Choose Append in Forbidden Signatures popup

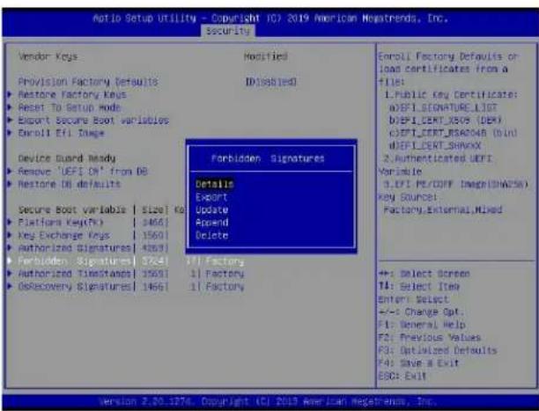[211, 223]
